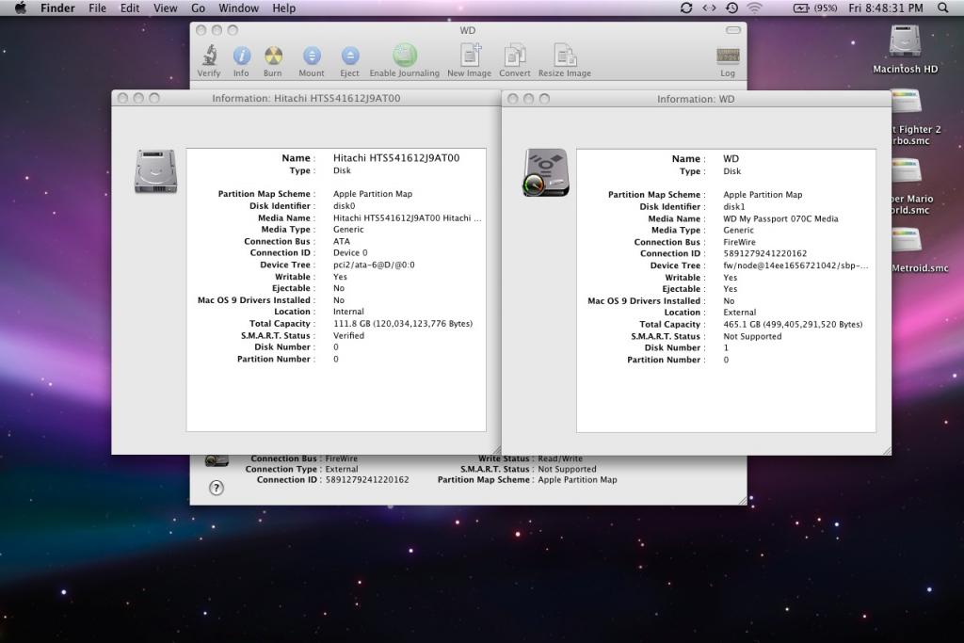Open the Time Machine menu bar icon
The height and width of the screenshot is (643, 964).
[731, 8]
